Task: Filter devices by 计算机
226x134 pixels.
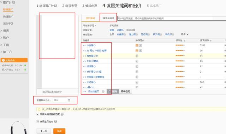Action: [120, 30]
